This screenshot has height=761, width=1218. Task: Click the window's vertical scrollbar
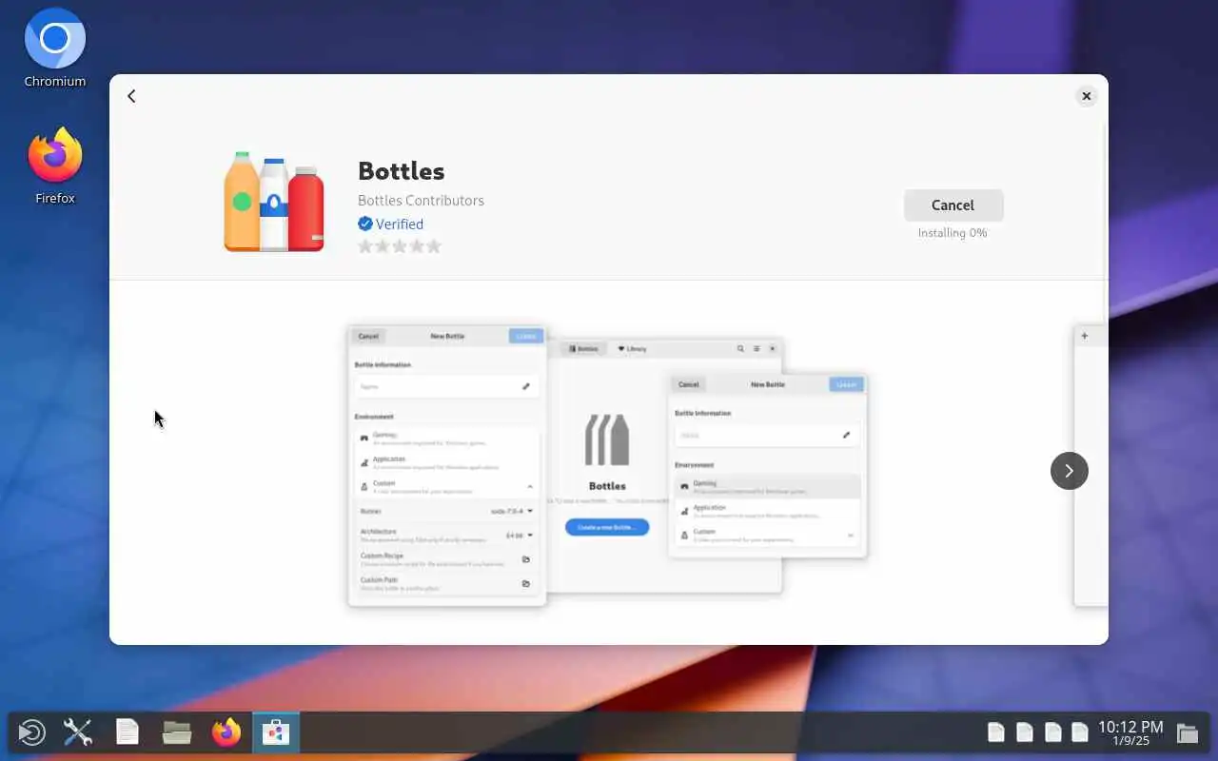coord(1106,221)
